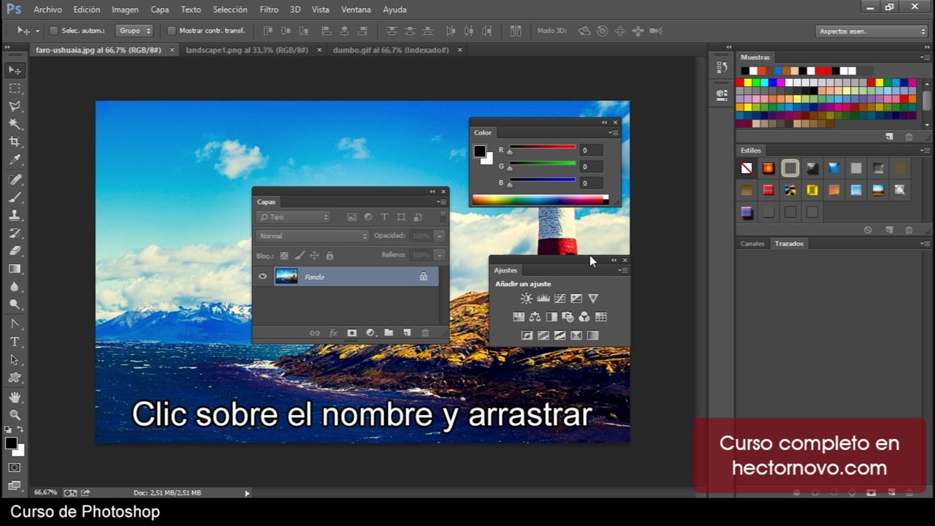Toggle text layer filter in Capas
This screenshot has width=935, height=526.
384,217
